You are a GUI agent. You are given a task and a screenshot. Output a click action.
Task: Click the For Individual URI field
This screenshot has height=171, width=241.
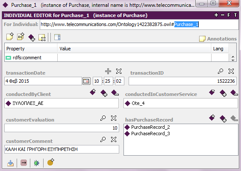tap(139, 25)
